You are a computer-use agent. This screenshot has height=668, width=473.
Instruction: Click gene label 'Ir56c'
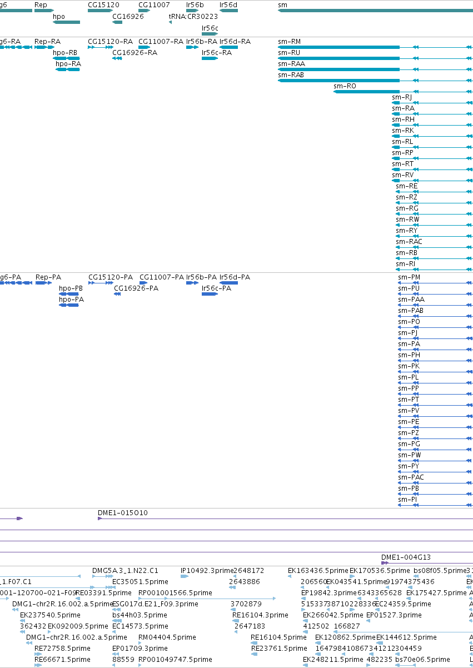pos(210,28)
